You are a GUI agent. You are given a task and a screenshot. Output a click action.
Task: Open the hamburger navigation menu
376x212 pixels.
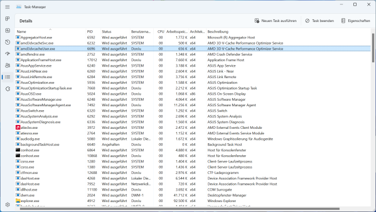tap(7, 7)
